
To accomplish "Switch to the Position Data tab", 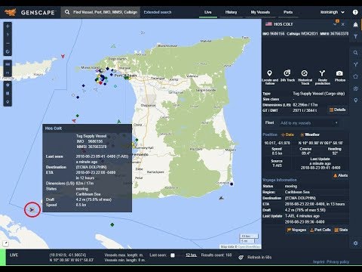I will (x=287, y=134).
